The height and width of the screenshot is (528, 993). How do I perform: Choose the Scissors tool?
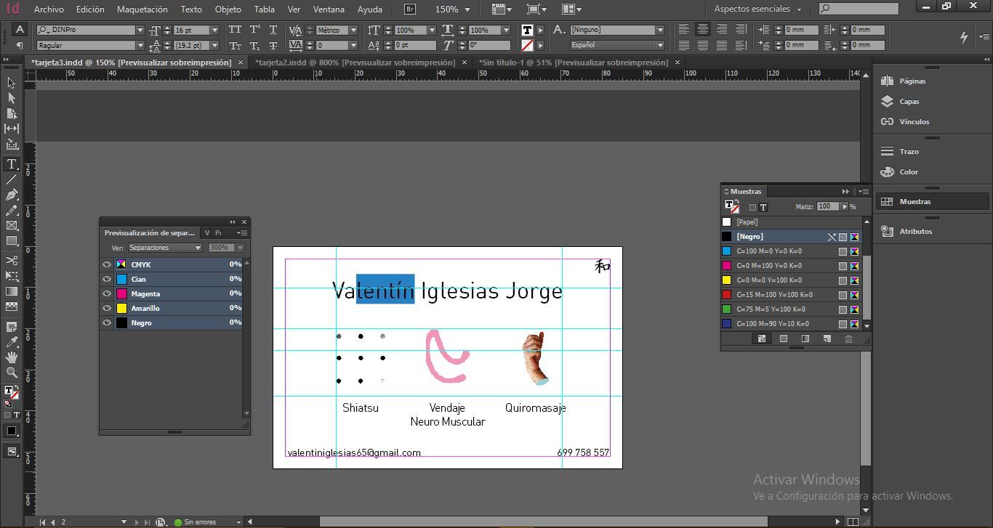[x=12, y=260]
